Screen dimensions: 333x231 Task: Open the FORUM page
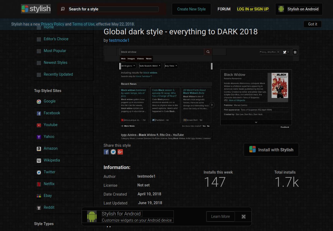[x=224, y=9]
